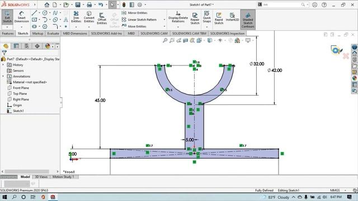Select the Smart Dimension tool
358x201 pixels.
(x=21, y=17)
